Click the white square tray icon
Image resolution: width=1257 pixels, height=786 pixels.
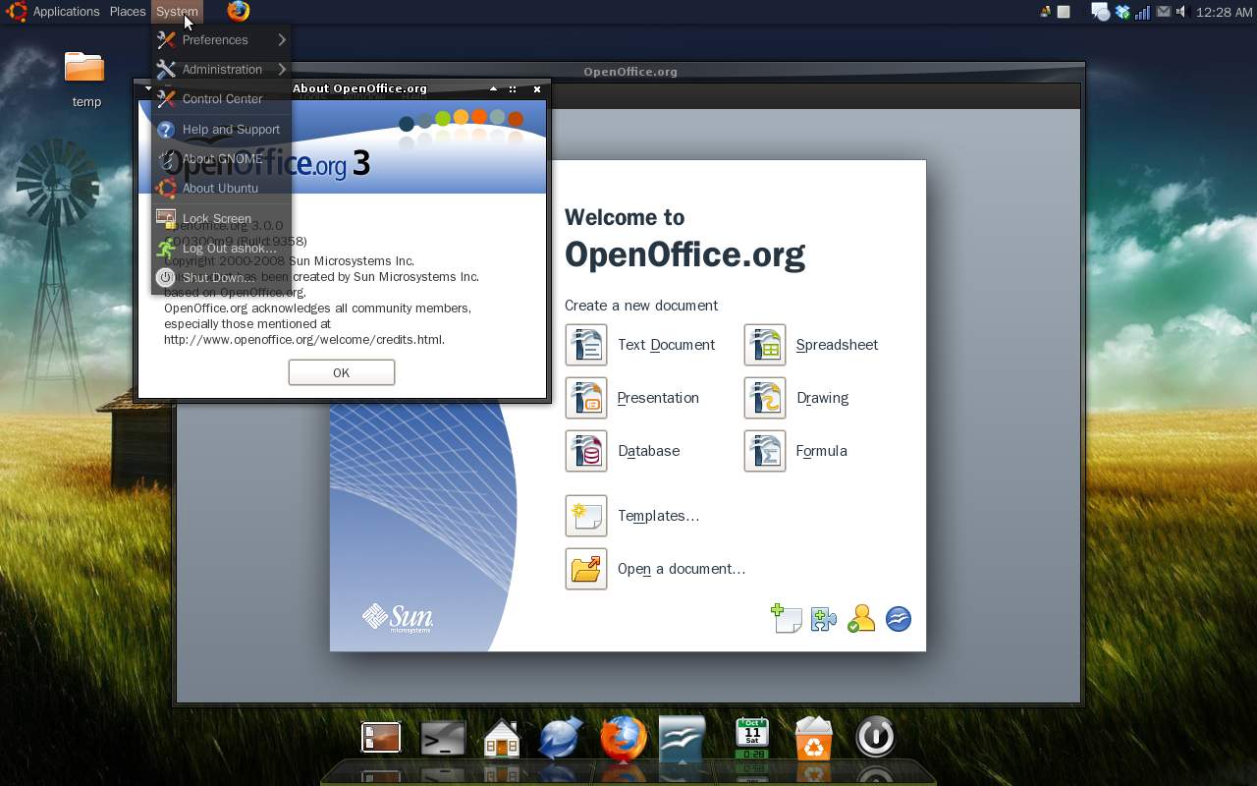(x=1064, y=12)
